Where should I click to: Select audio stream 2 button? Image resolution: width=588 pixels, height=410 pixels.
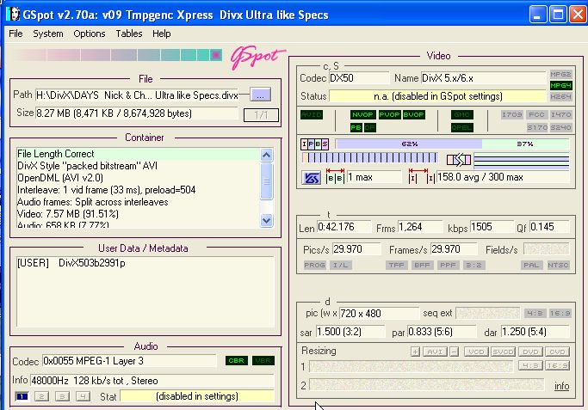click(x=41, y=396)
